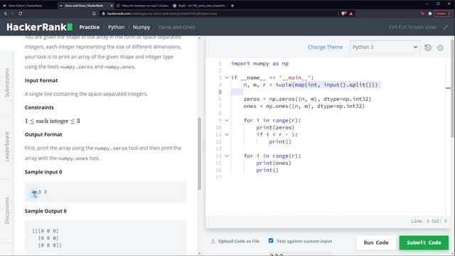Collapse the first for loop at line 9

click(x=227, y=120)
